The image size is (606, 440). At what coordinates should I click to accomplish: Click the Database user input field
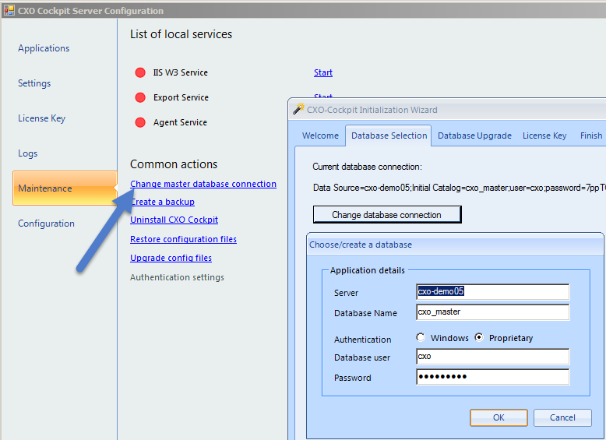(493, 357)
